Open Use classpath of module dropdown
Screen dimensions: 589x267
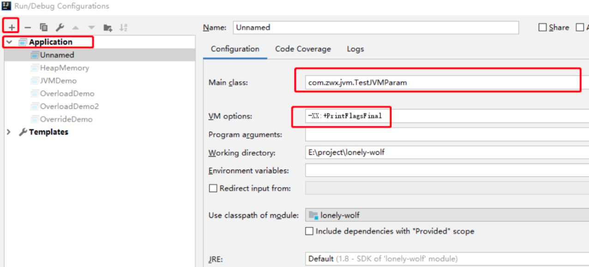447,215
